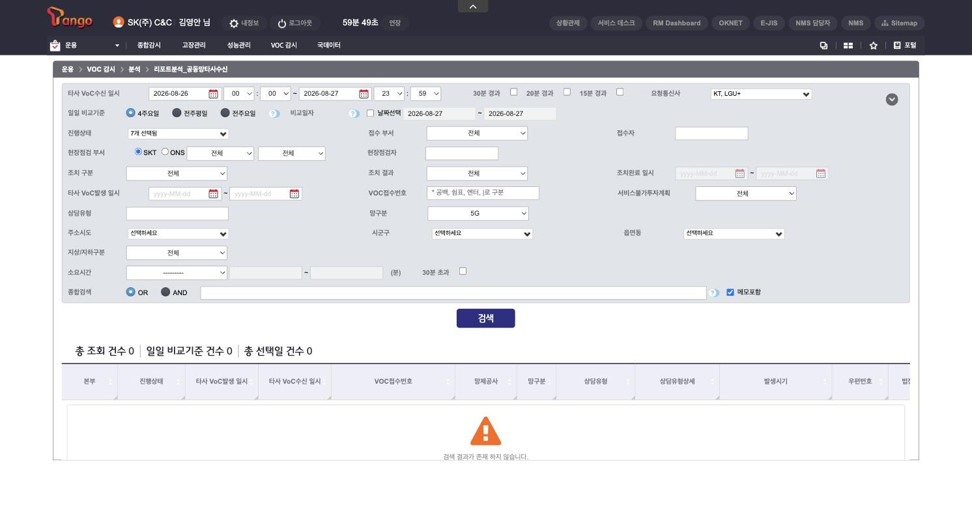The width and height of the screenshot is (972, 529).
Task: Open calendar for 조치완료 일시 start date
Action: coord(739,173)
